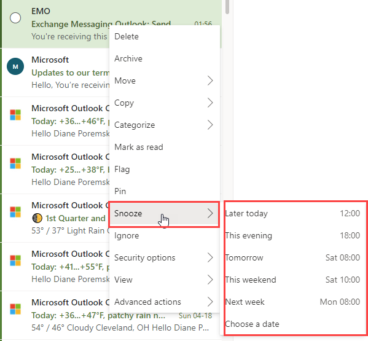Screen dimensions: 368x341
Task: Click the Microsoft sender avatar with M
Action: click(15, 66)
